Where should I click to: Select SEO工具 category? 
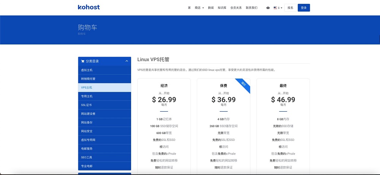tap(104, 157)
